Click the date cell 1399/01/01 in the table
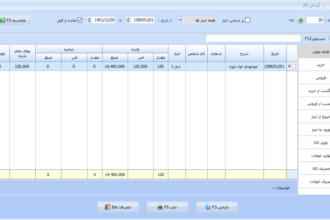 275,67
